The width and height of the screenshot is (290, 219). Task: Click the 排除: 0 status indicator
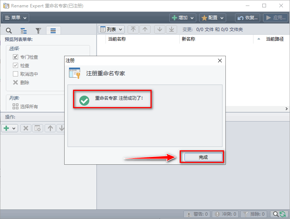[253, 214]
